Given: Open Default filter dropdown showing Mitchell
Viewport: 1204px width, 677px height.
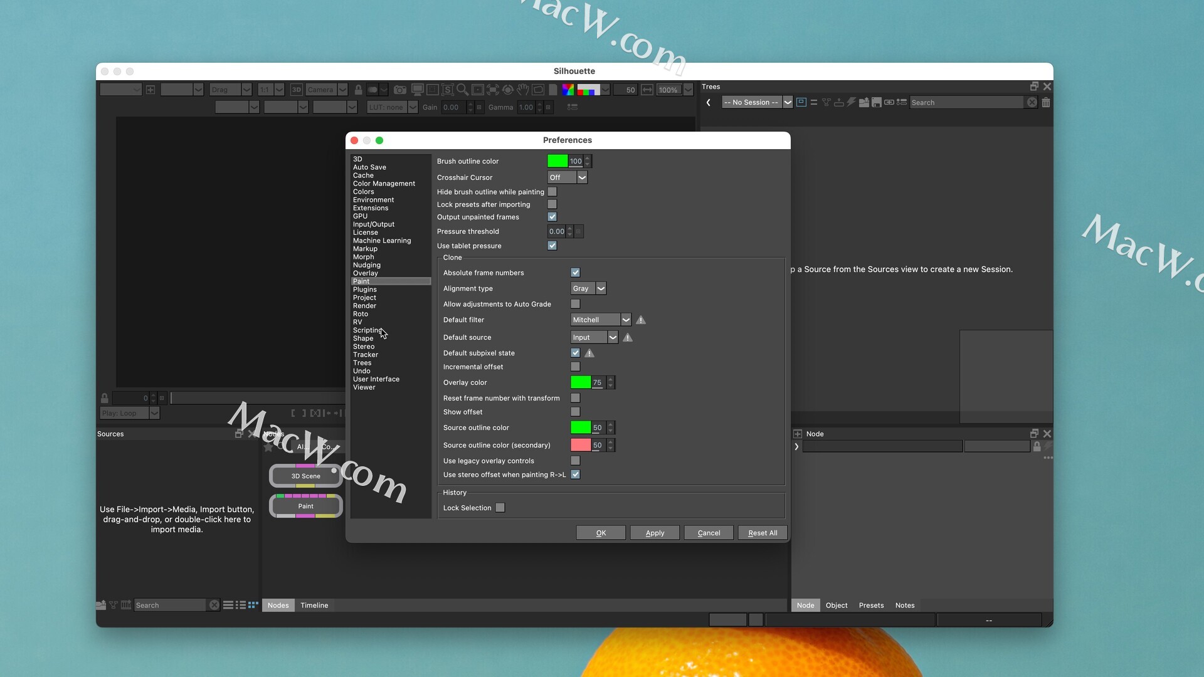Looking at the screenshot, I should (601, 320).
